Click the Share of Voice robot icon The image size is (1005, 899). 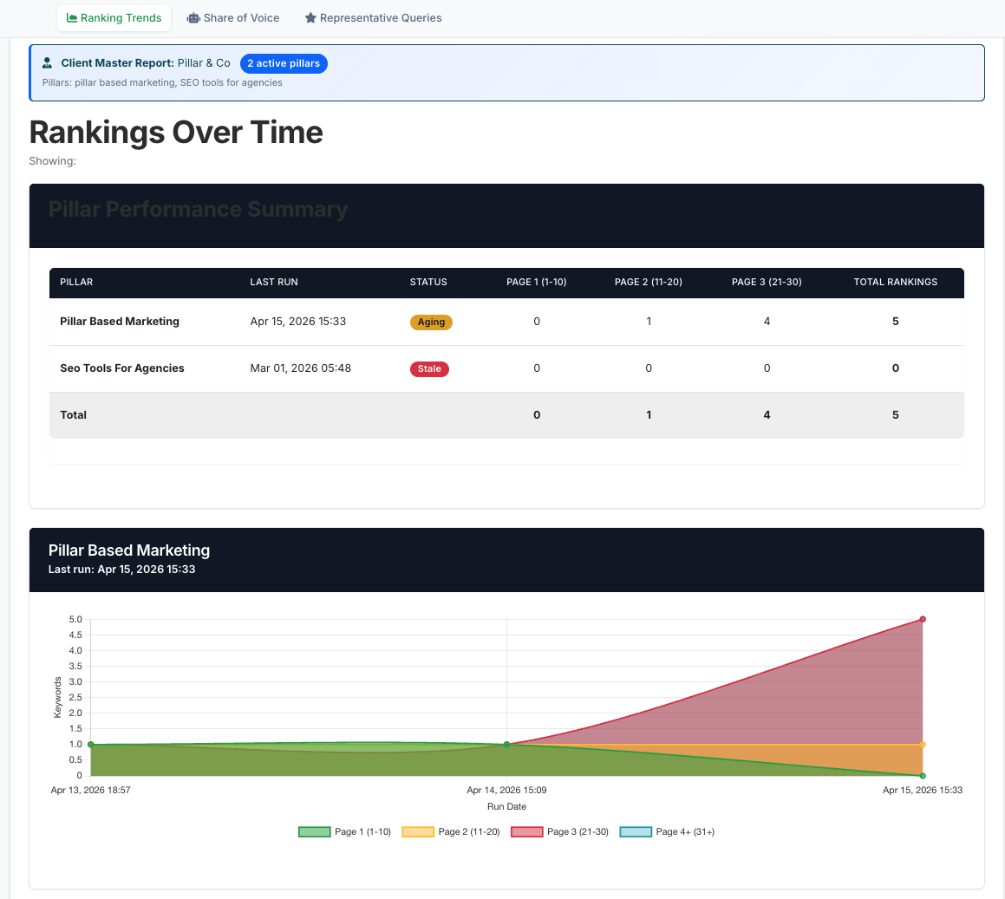pos(193,18)
